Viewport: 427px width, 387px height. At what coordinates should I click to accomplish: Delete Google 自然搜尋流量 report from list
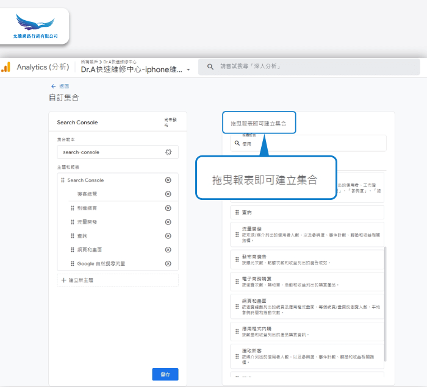click(168, 263)
